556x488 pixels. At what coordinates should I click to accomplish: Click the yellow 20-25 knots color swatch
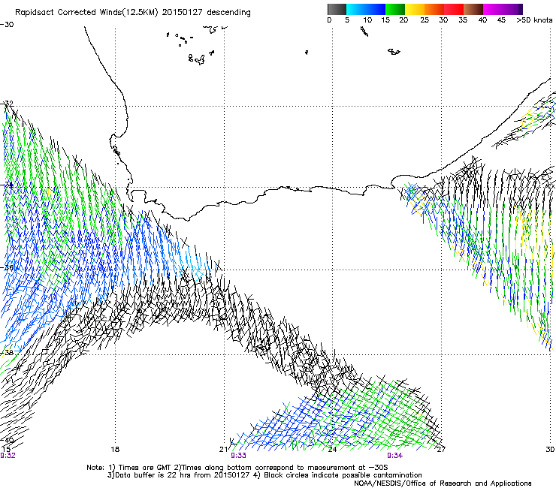415,9
